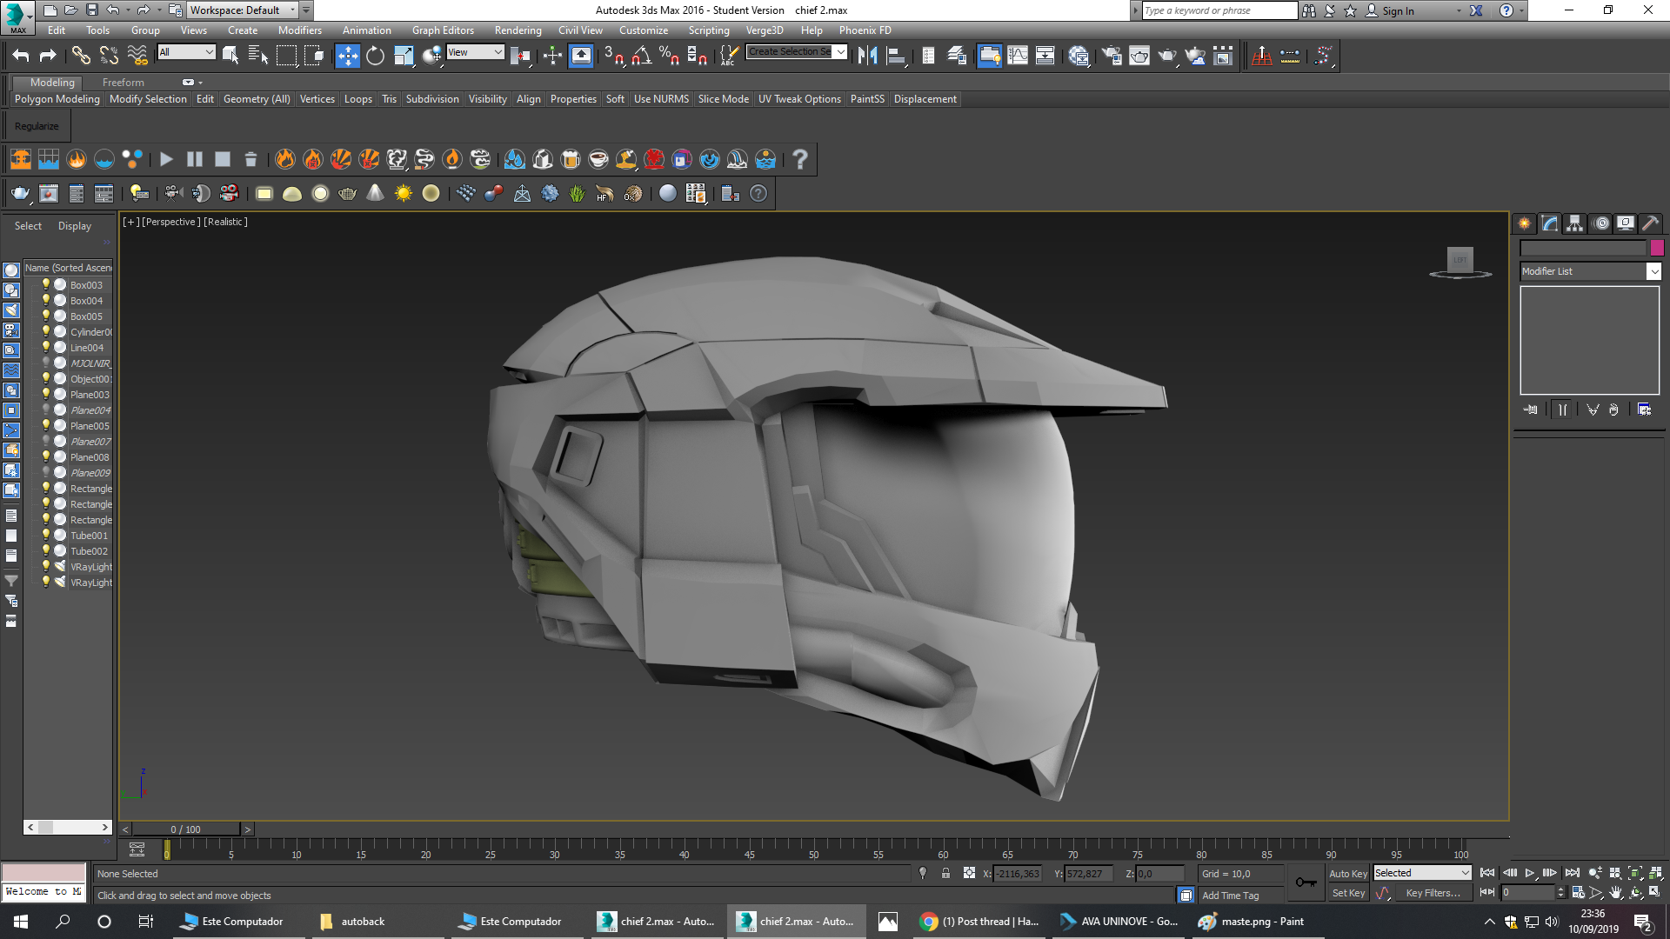1670x939 pixels.
Task: Click the Use NURMS ribbon button
Action: tap(661, 99)
